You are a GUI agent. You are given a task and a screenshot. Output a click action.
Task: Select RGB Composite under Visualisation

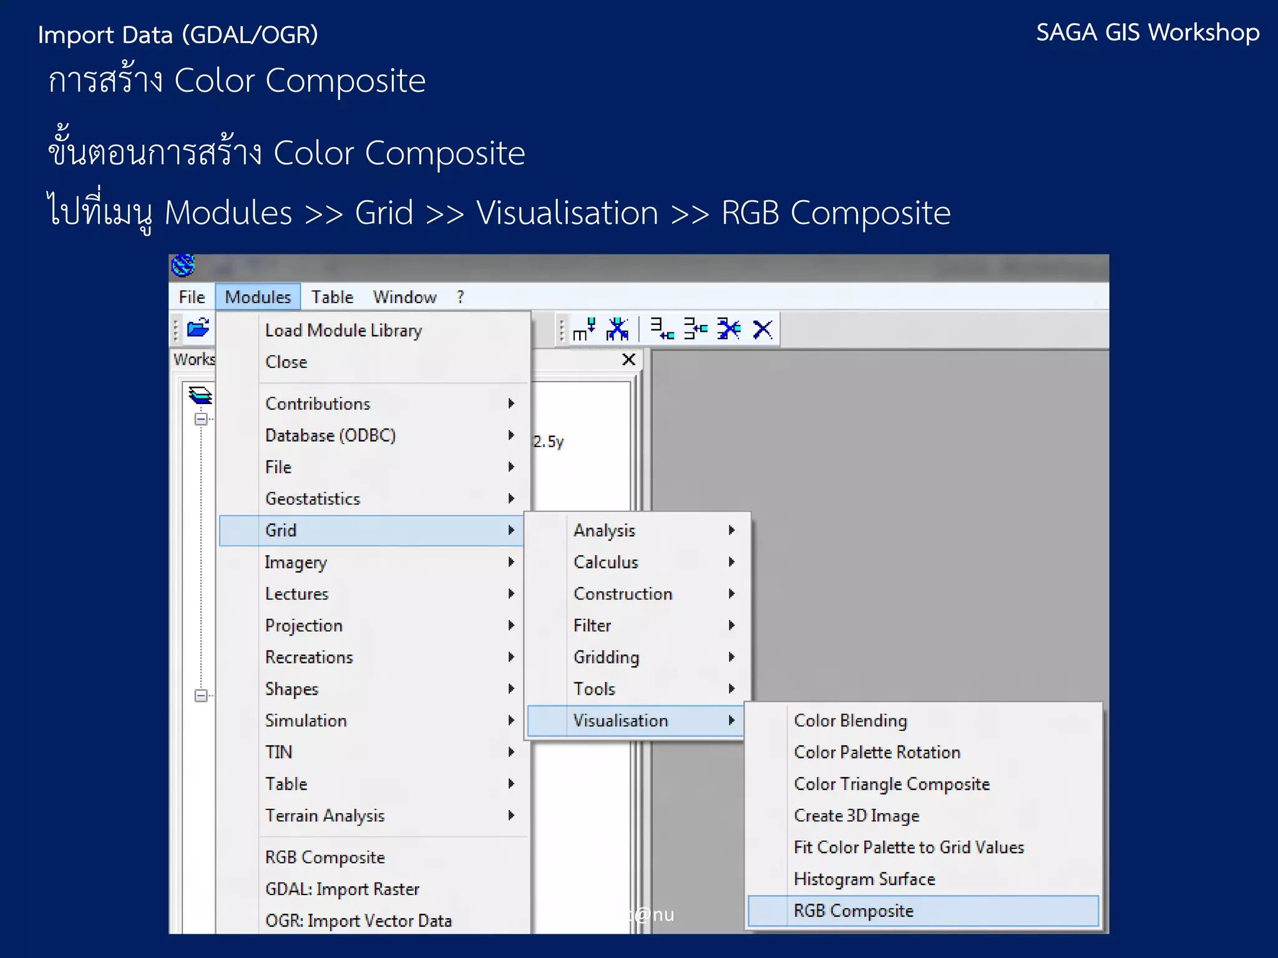tap(924, 911)
